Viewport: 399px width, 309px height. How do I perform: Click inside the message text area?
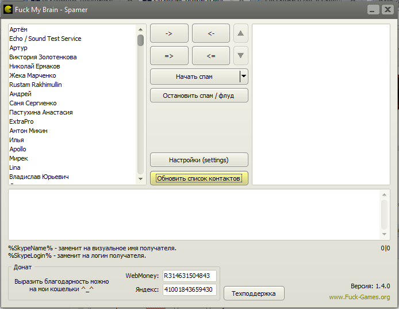(x=195, y=215)
